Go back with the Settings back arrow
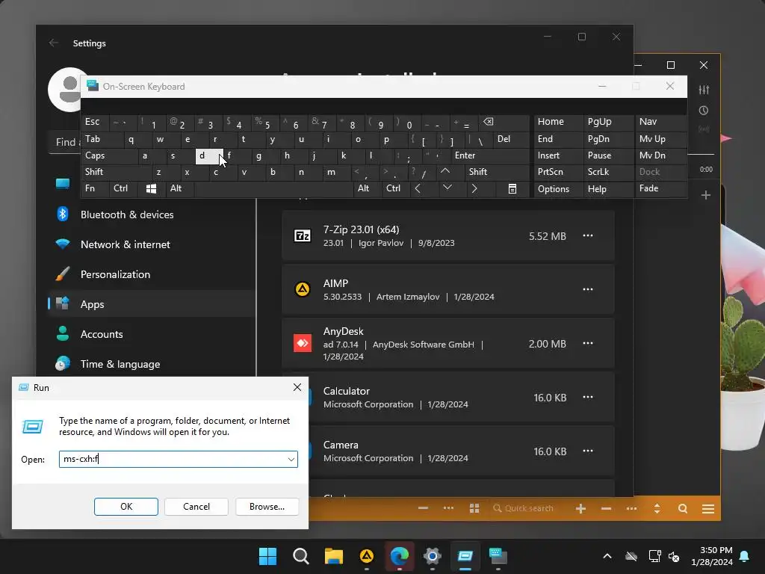765x574 pixels. (54, 43)
